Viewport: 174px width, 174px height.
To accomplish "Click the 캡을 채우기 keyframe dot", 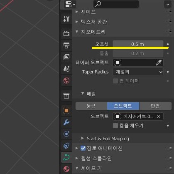I will [x=168, y=126].
